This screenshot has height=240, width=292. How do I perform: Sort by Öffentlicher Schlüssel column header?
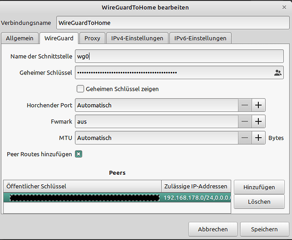(x=82, y=186)
